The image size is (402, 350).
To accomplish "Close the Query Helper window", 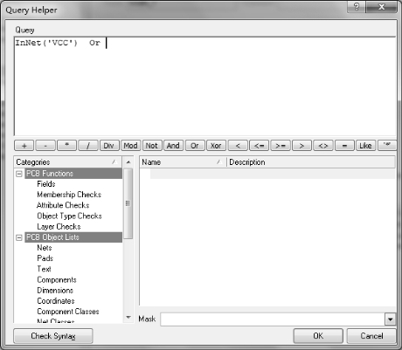I will (x=381, y=6).
